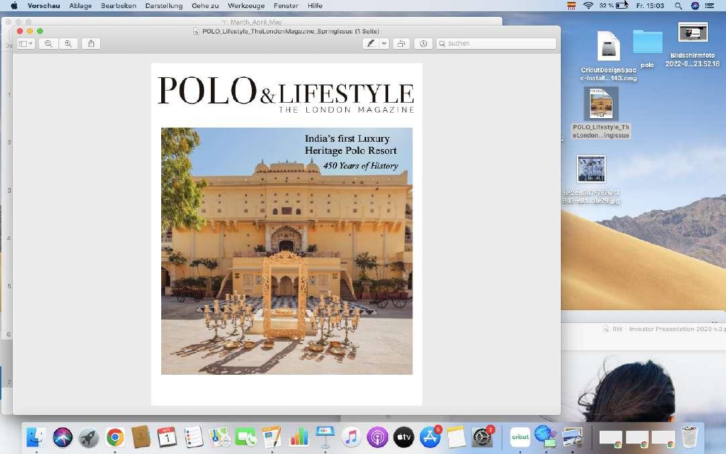Click the battery status icon
Viewport: 726px width, 454px height.
621,5
